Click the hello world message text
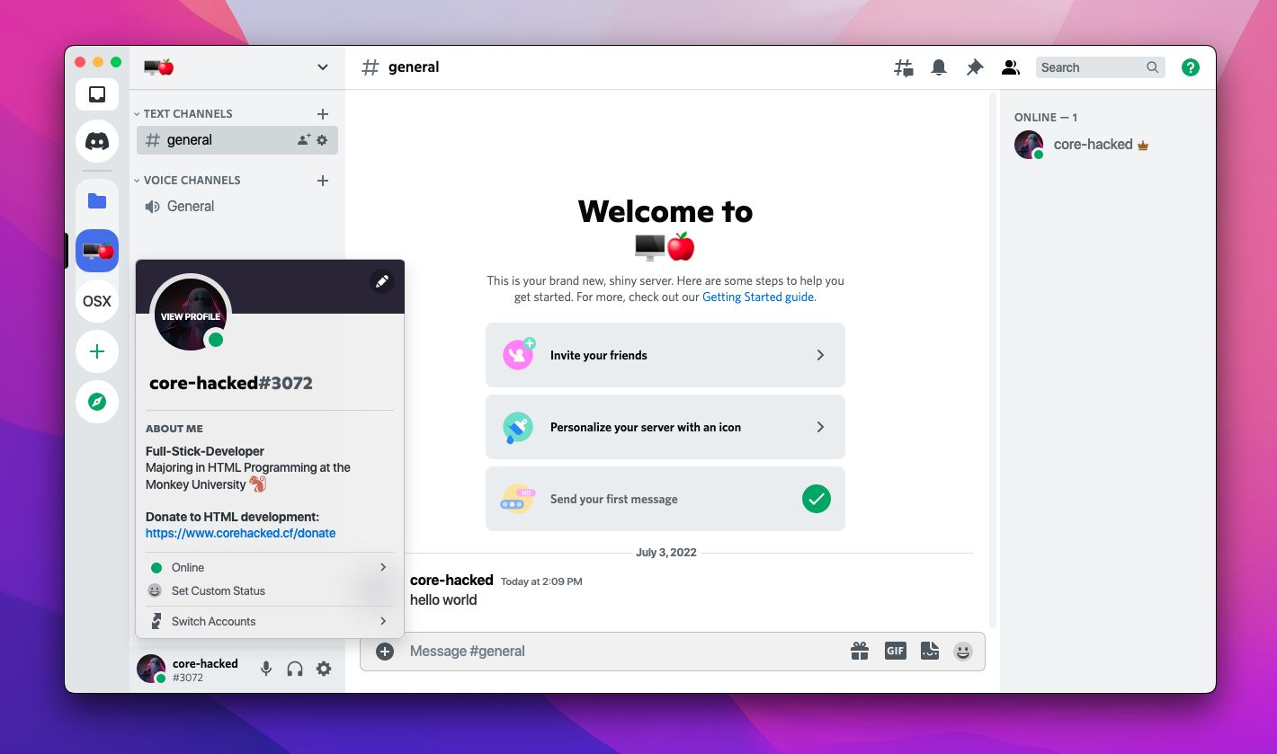This screenshot has width=1277, height=754. pos(443,600)
